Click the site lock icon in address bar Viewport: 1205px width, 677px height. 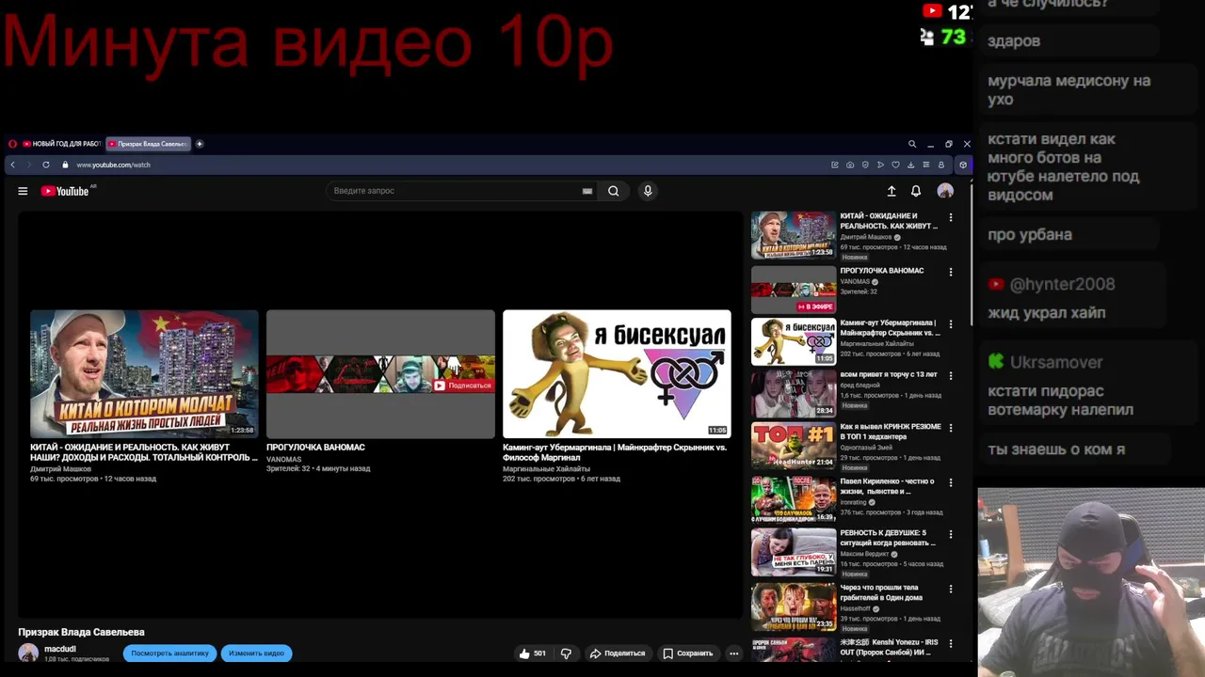pos(65,165)
